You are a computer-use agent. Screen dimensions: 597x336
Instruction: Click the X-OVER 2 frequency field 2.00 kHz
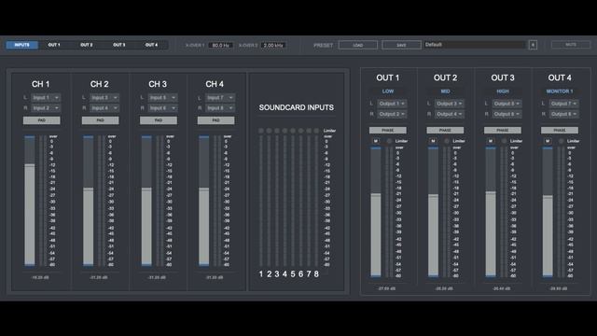pyautogui.click(x=273, y=45)
